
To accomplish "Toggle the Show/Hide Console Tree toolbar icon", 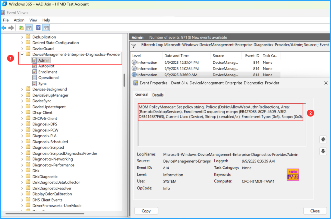I will click(29, 28).
